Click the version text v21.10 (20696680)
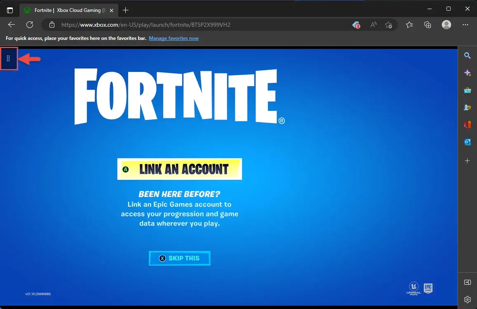 38,294
